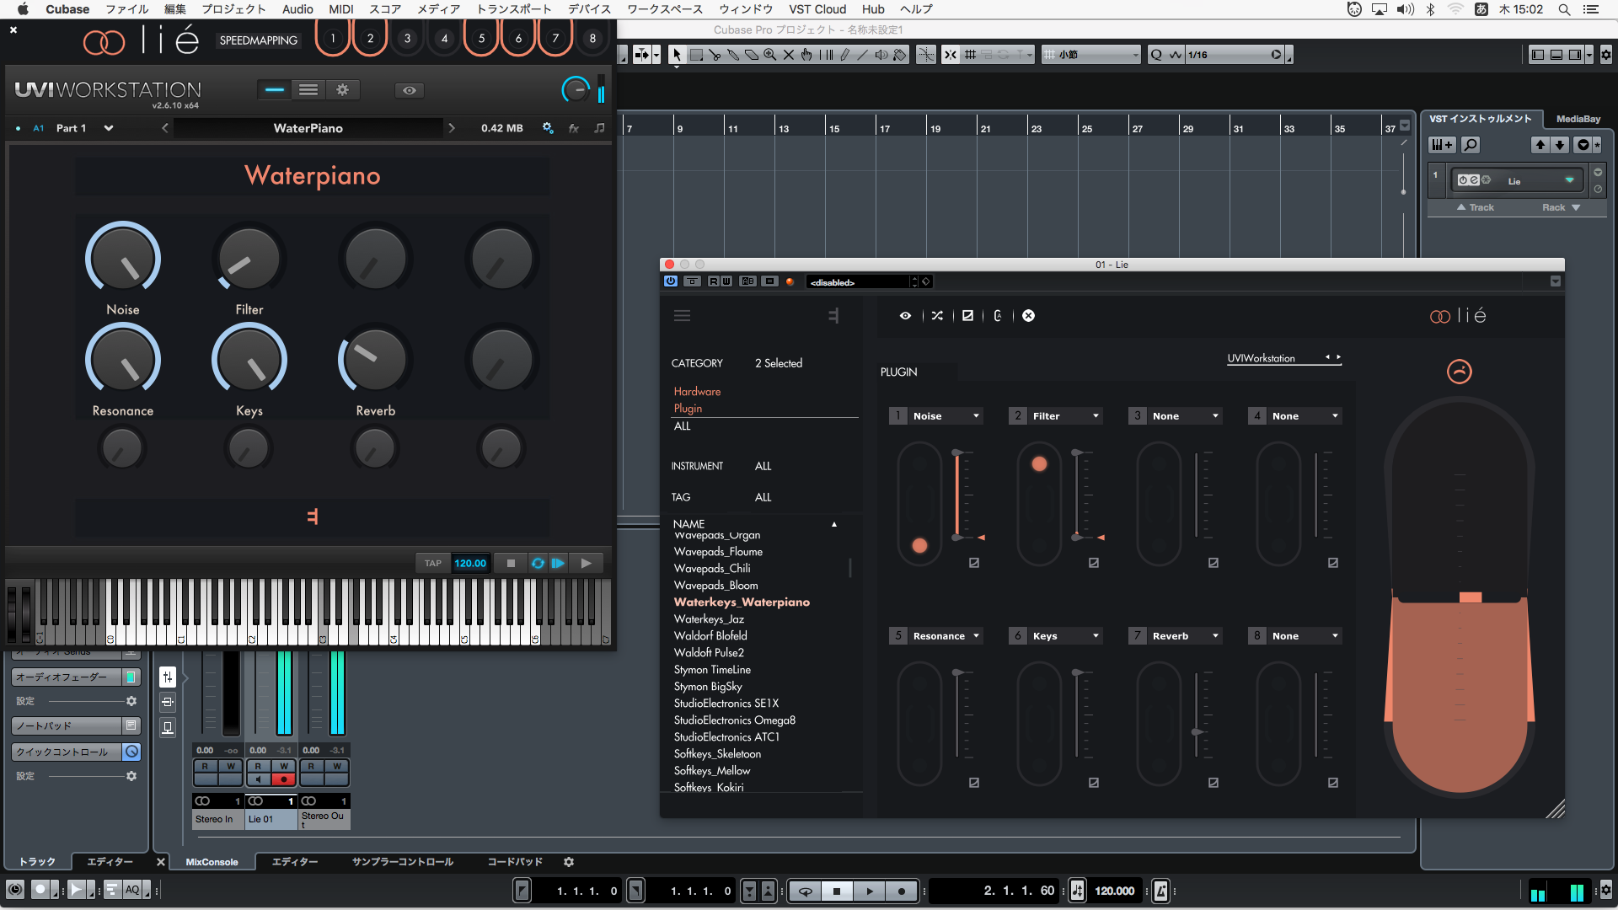Toggle Quick Controls activation button
Screen dimensions: 1618x910
131,752
